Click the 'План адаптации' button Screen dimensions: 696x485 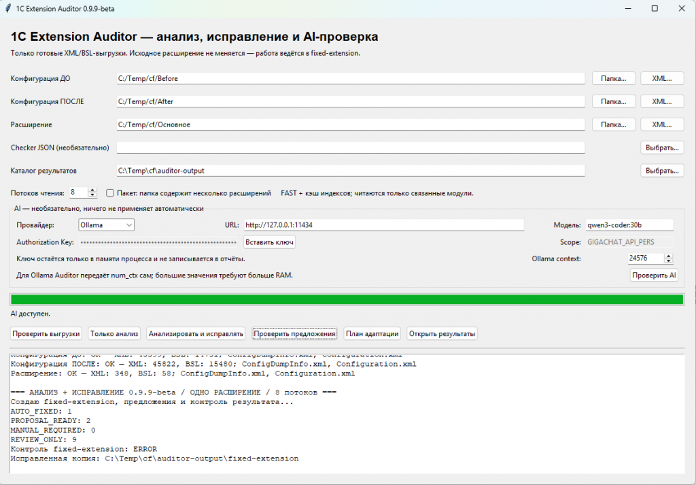(372, 333)
